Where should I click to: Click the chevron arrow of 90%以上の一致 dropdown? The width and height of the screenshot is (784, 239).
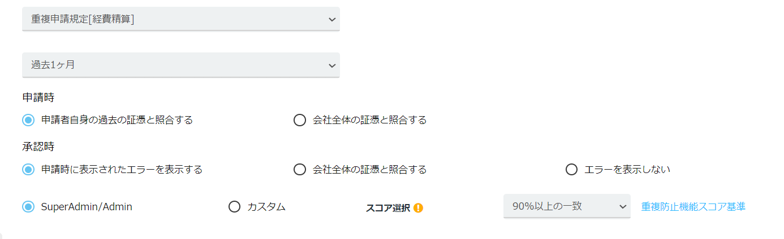622,206
